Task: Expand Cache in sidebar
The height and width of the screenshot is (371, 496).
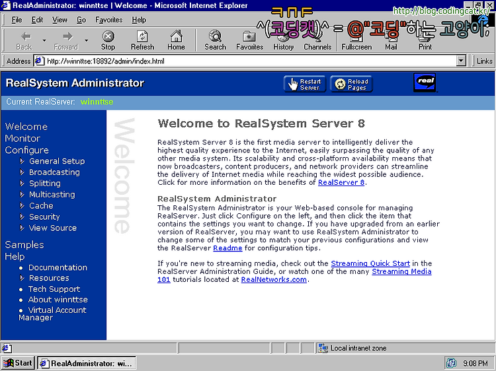Action: [x=22, y=205]
